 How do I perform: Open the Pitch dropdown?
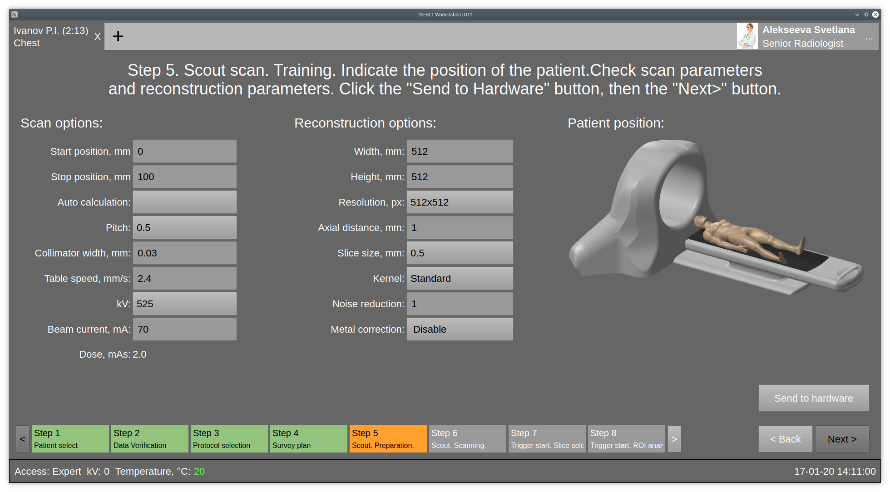[184, 227]
